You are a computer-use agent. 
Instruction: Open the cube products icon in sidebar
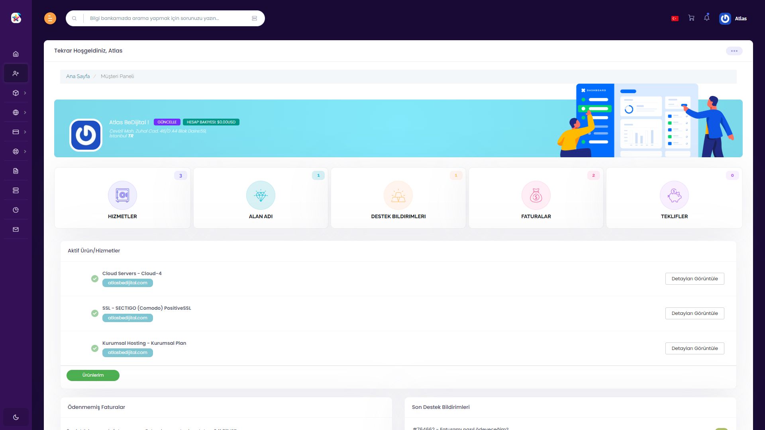tap(16, 93)
